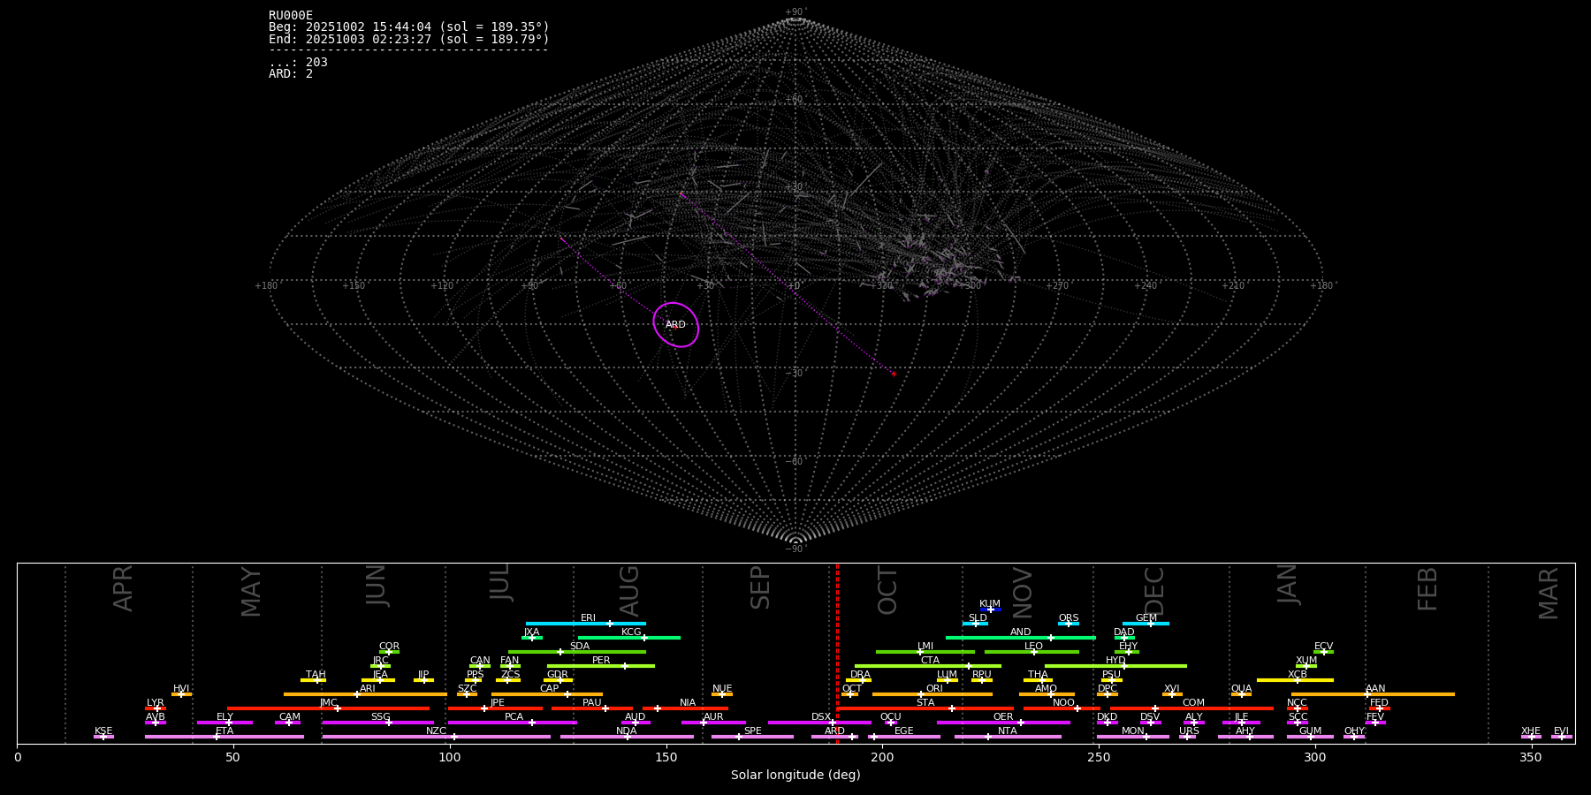The width and height of the screenshot is (1591, 795).
Task: Click the peak marker on the QUA bar
Action: tap(1241, 694)
